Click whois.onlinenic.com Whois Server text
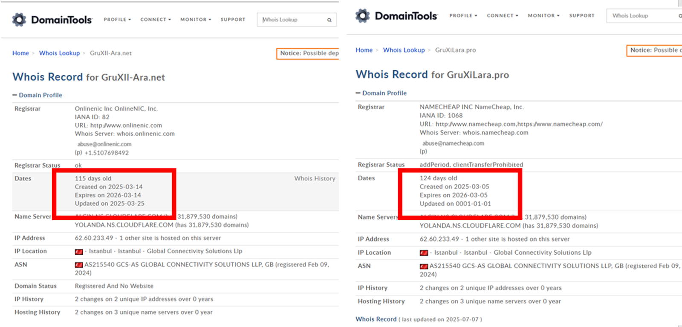 146,134
